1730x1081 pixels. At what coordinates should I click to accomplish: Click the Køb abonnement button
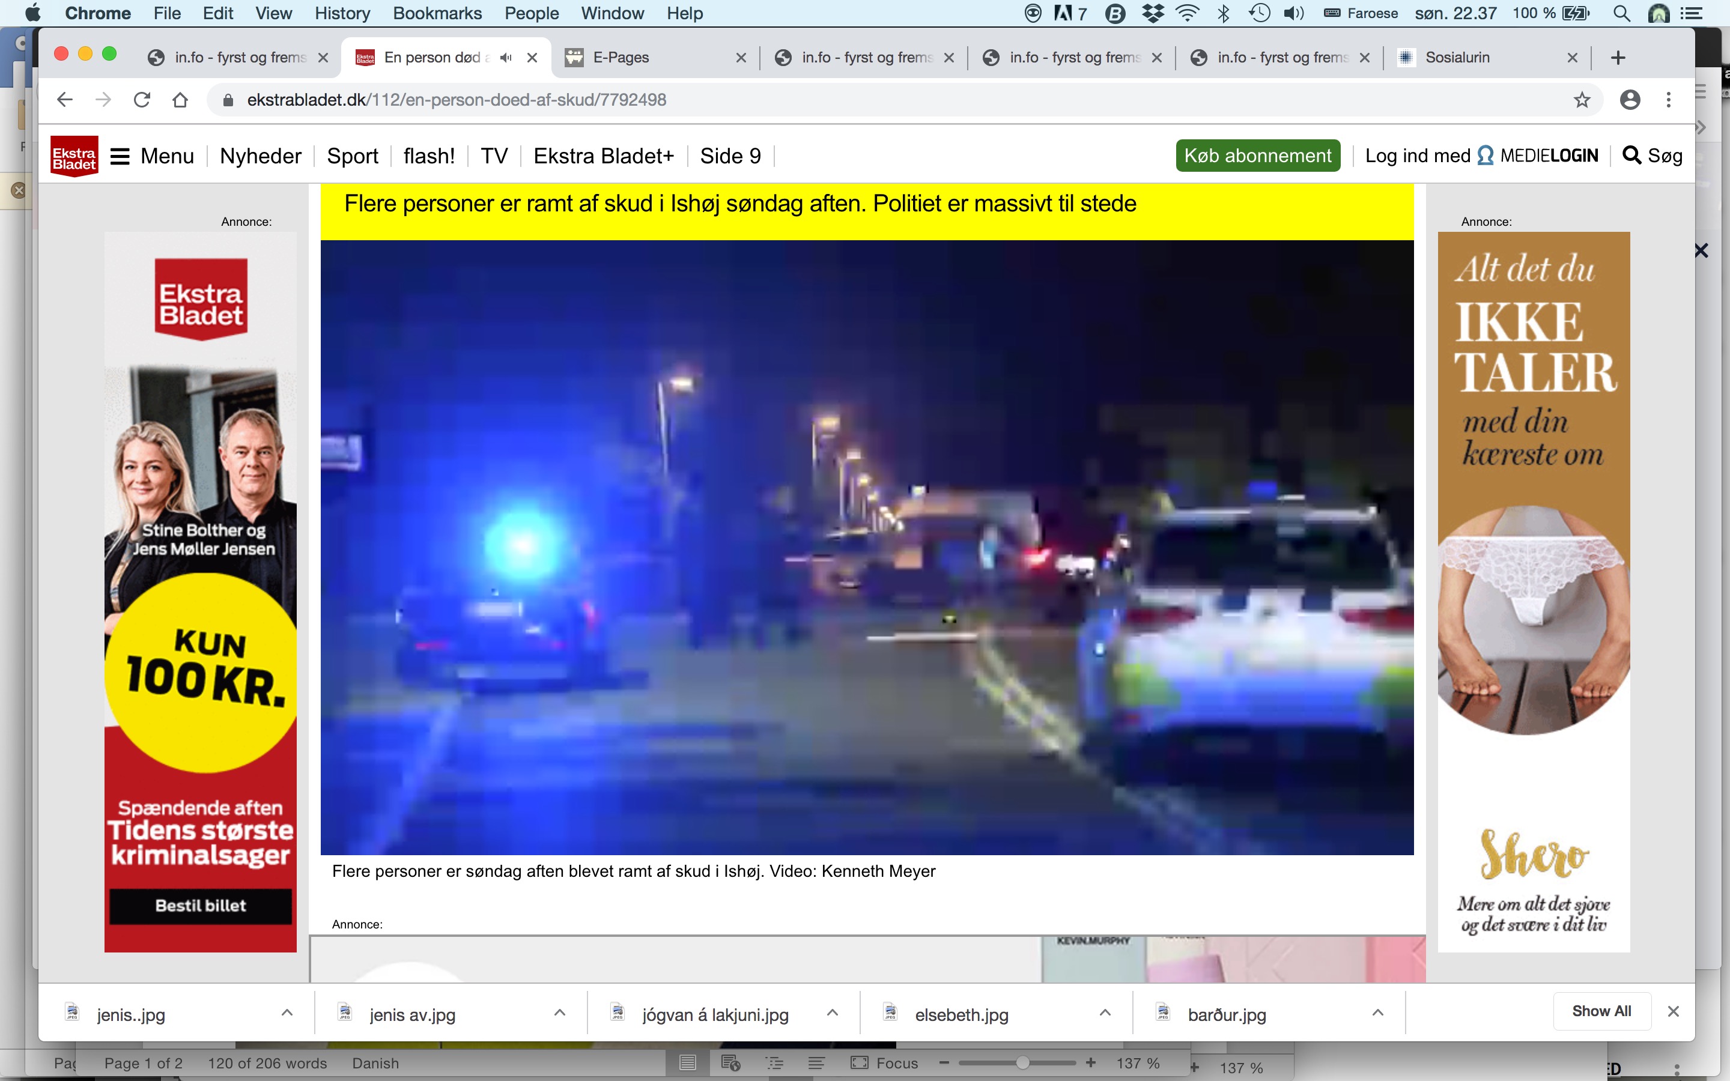click(x=1257, y=156)
